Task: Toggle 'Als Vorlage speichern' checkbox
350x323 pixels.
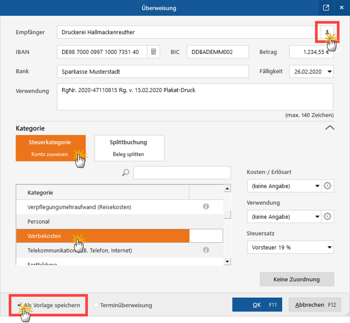Action: [x=19, y=305]
